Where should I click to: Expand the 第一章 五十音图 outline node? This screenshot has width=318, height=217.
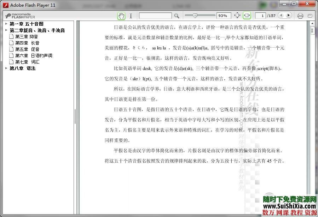(6, 24)
